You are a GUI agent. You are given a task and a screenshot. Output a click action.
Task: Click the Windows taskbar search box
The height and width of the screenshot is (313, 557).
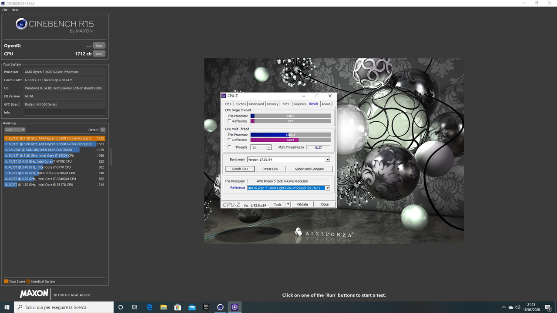pos(64,307)
